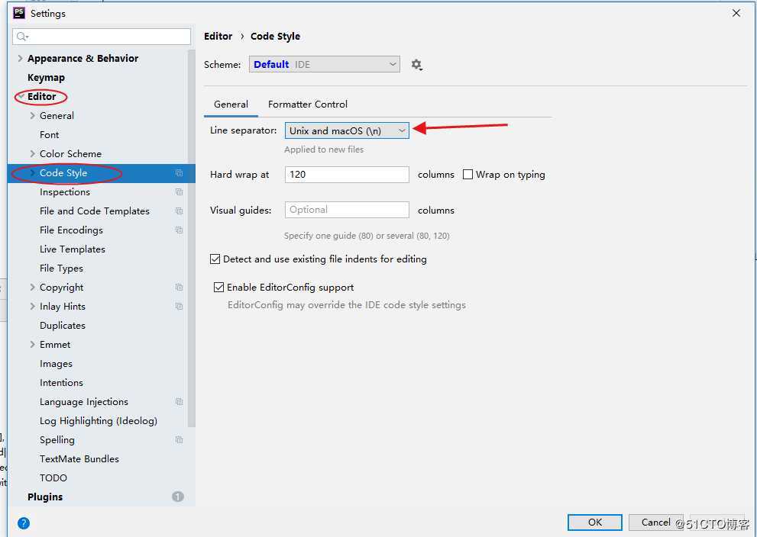This screenshot has height=537, width=757.
Task: Disable Enable EditorConfig support checkbox
Action: tap(218, 288)
